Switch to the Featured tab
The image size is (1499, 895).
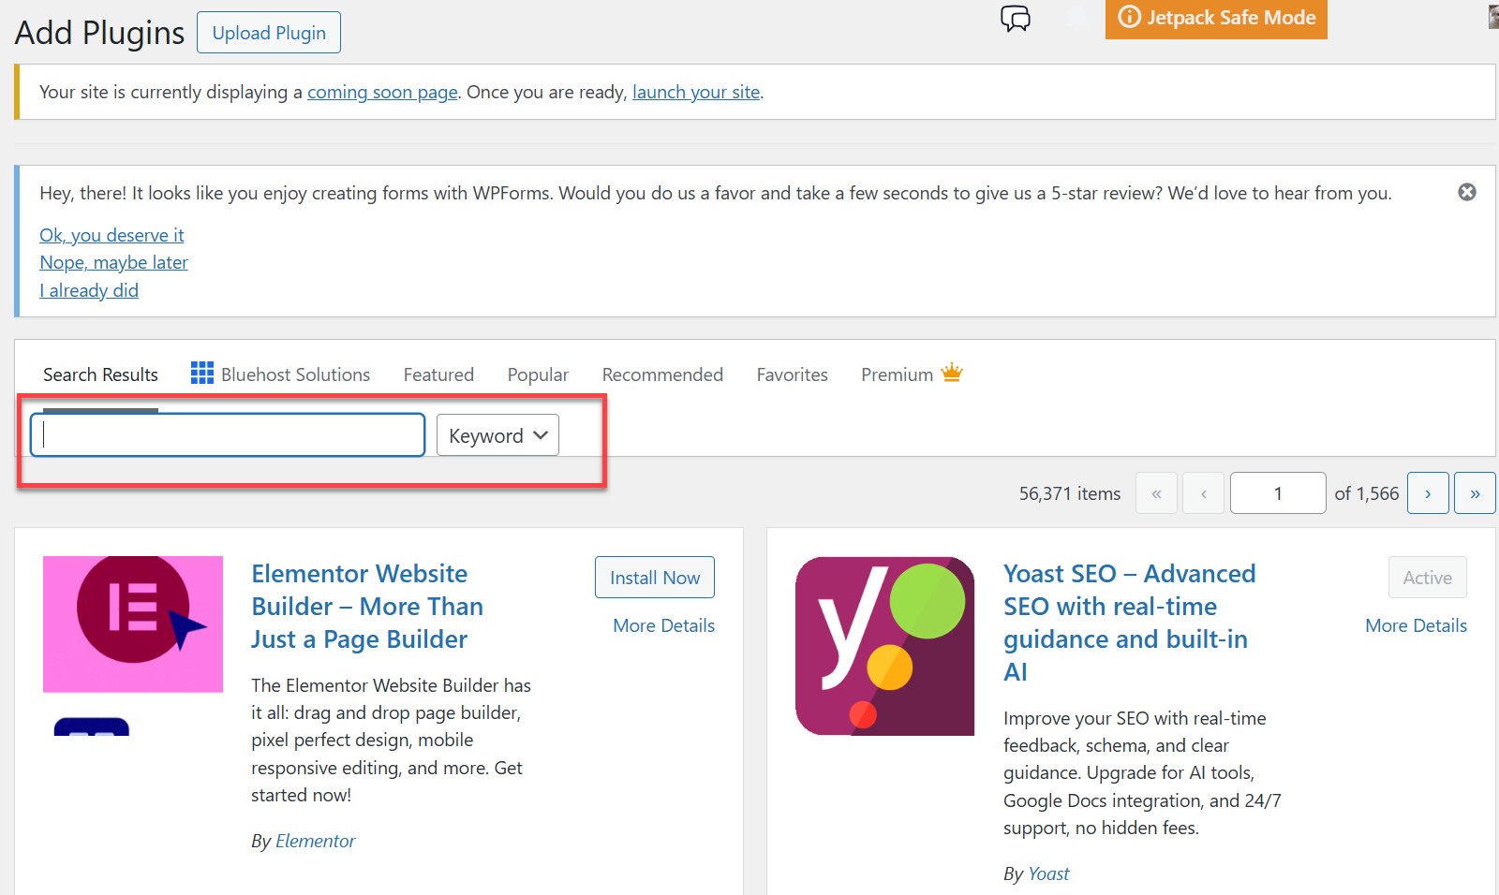[438, 374]
